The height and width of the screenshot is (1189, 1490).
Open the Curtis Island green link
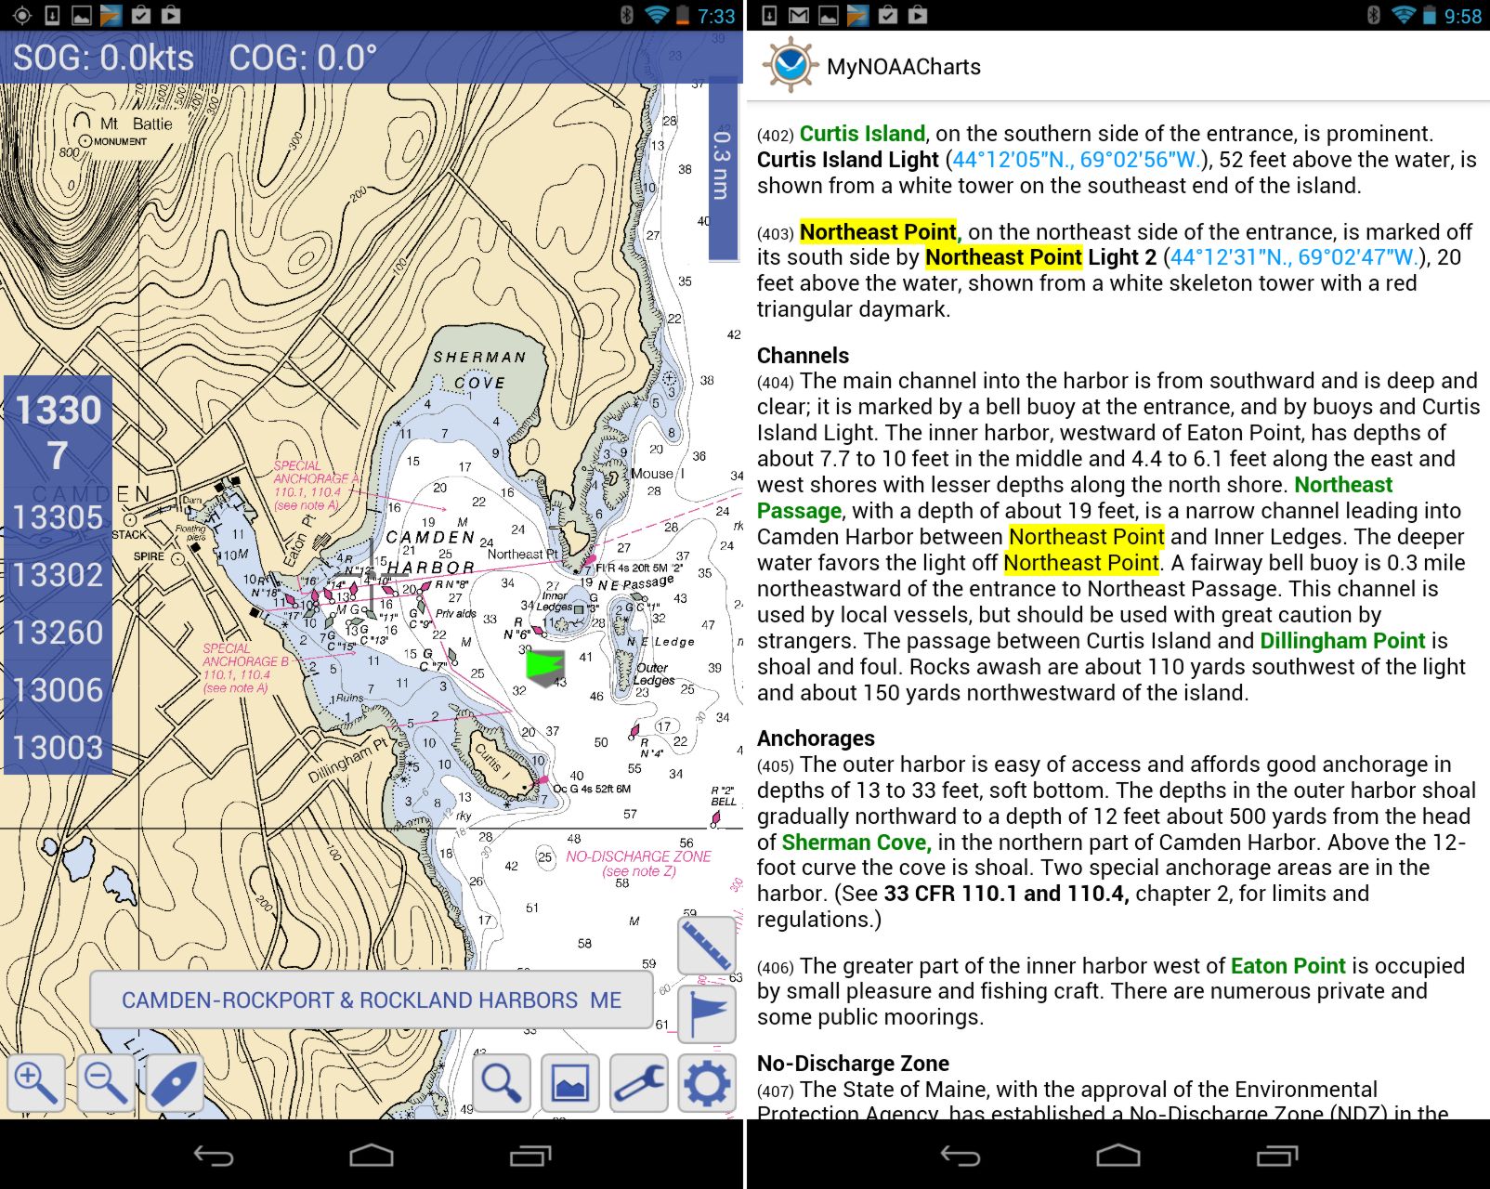tap(862, 134)
